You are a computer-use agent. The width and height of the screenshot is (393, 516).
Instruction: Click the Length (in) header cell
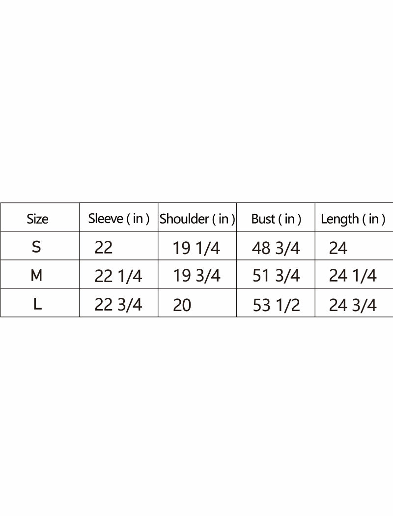click(x=353, y=219)
